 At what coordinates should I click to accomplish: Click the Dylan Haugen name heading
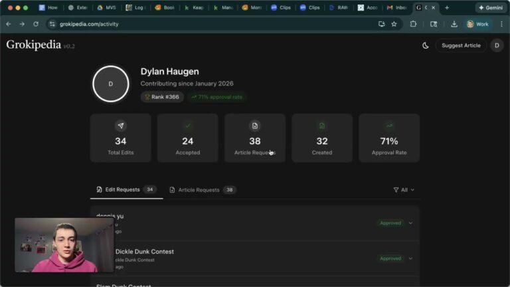tap(169, 71)
